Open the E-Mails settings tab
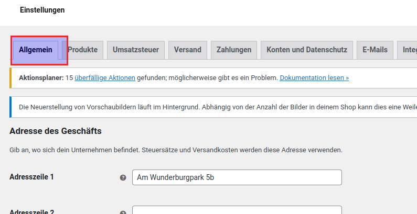The height and width of the screenshot is (214, 417). coord(375,50)
